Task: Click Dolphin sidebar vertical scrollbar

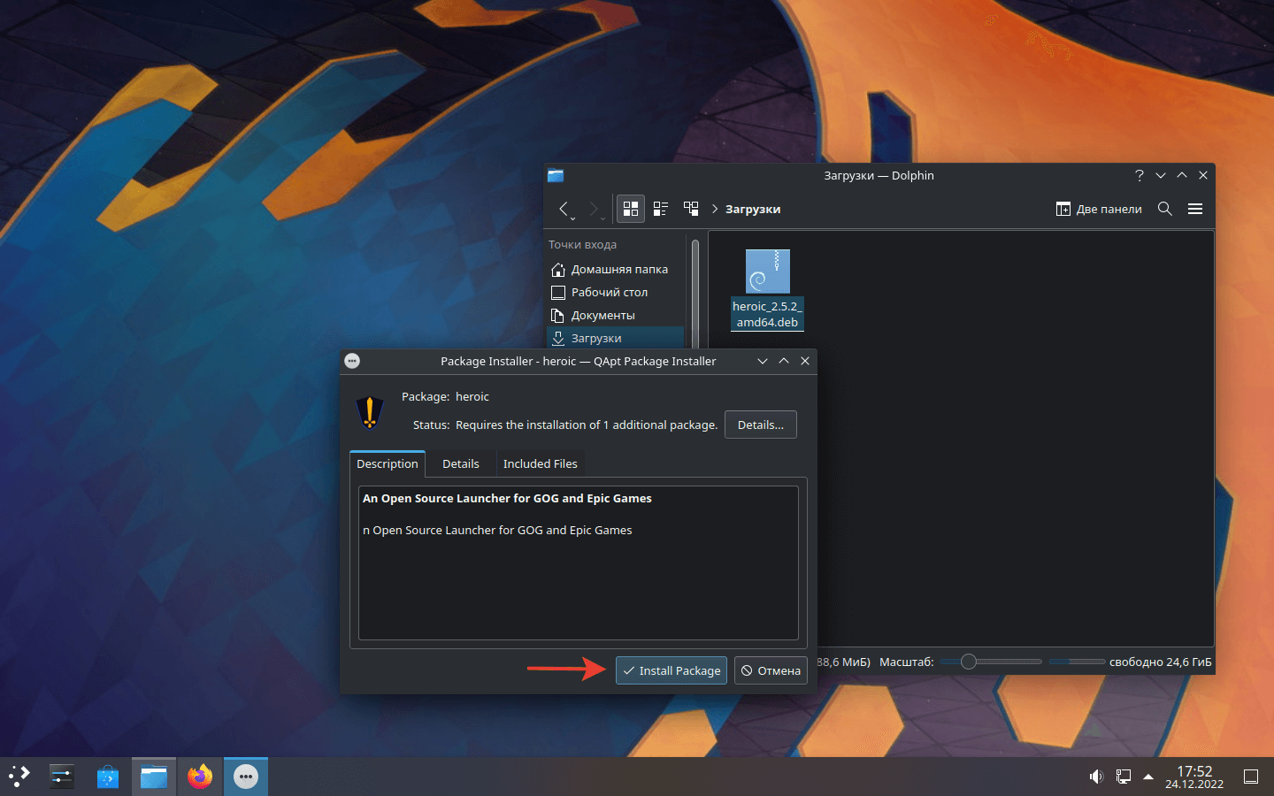Action: (695, 294)
